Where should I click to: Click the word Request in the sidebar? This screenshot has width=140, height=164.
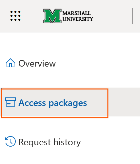point(35,142)
